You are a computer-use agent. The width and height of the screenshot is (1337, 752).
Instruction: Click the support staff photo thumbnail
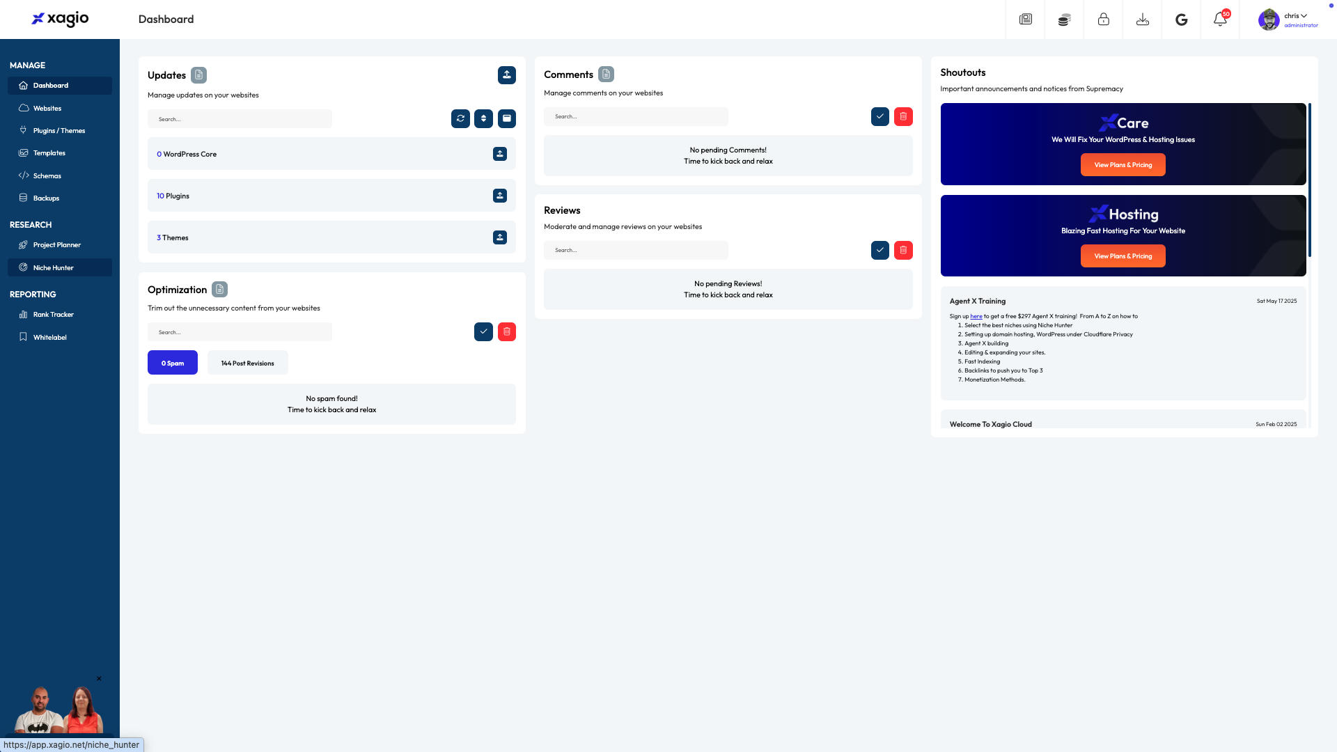[x=59, y=709]
